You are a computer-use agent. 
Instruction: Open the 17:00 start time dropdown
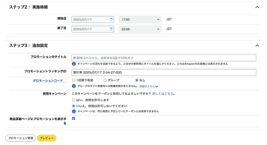[140, 20]
